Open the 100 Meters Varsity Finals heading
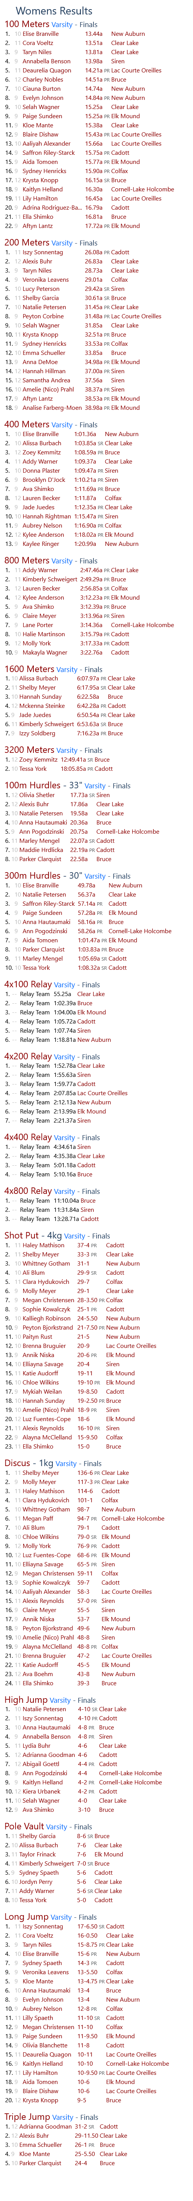Viewport: 193px width, 2201px height. coord(51,24)
